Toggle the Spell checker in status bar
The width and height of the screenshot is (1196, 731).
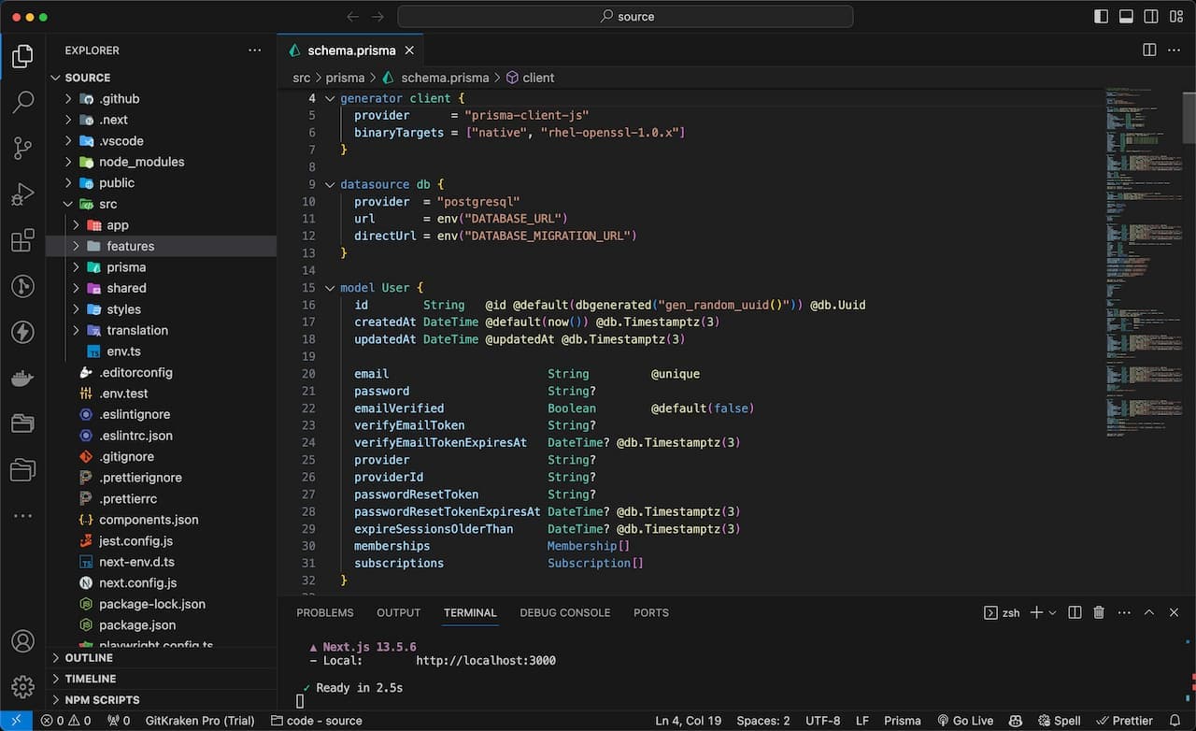coord(1059,721)
